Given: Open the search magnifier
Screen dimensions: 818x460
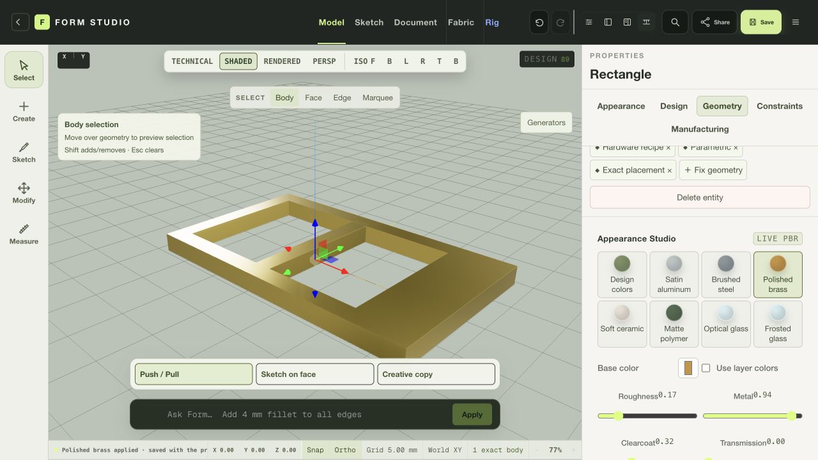Looking at the screenshot, I should (675, 22).
